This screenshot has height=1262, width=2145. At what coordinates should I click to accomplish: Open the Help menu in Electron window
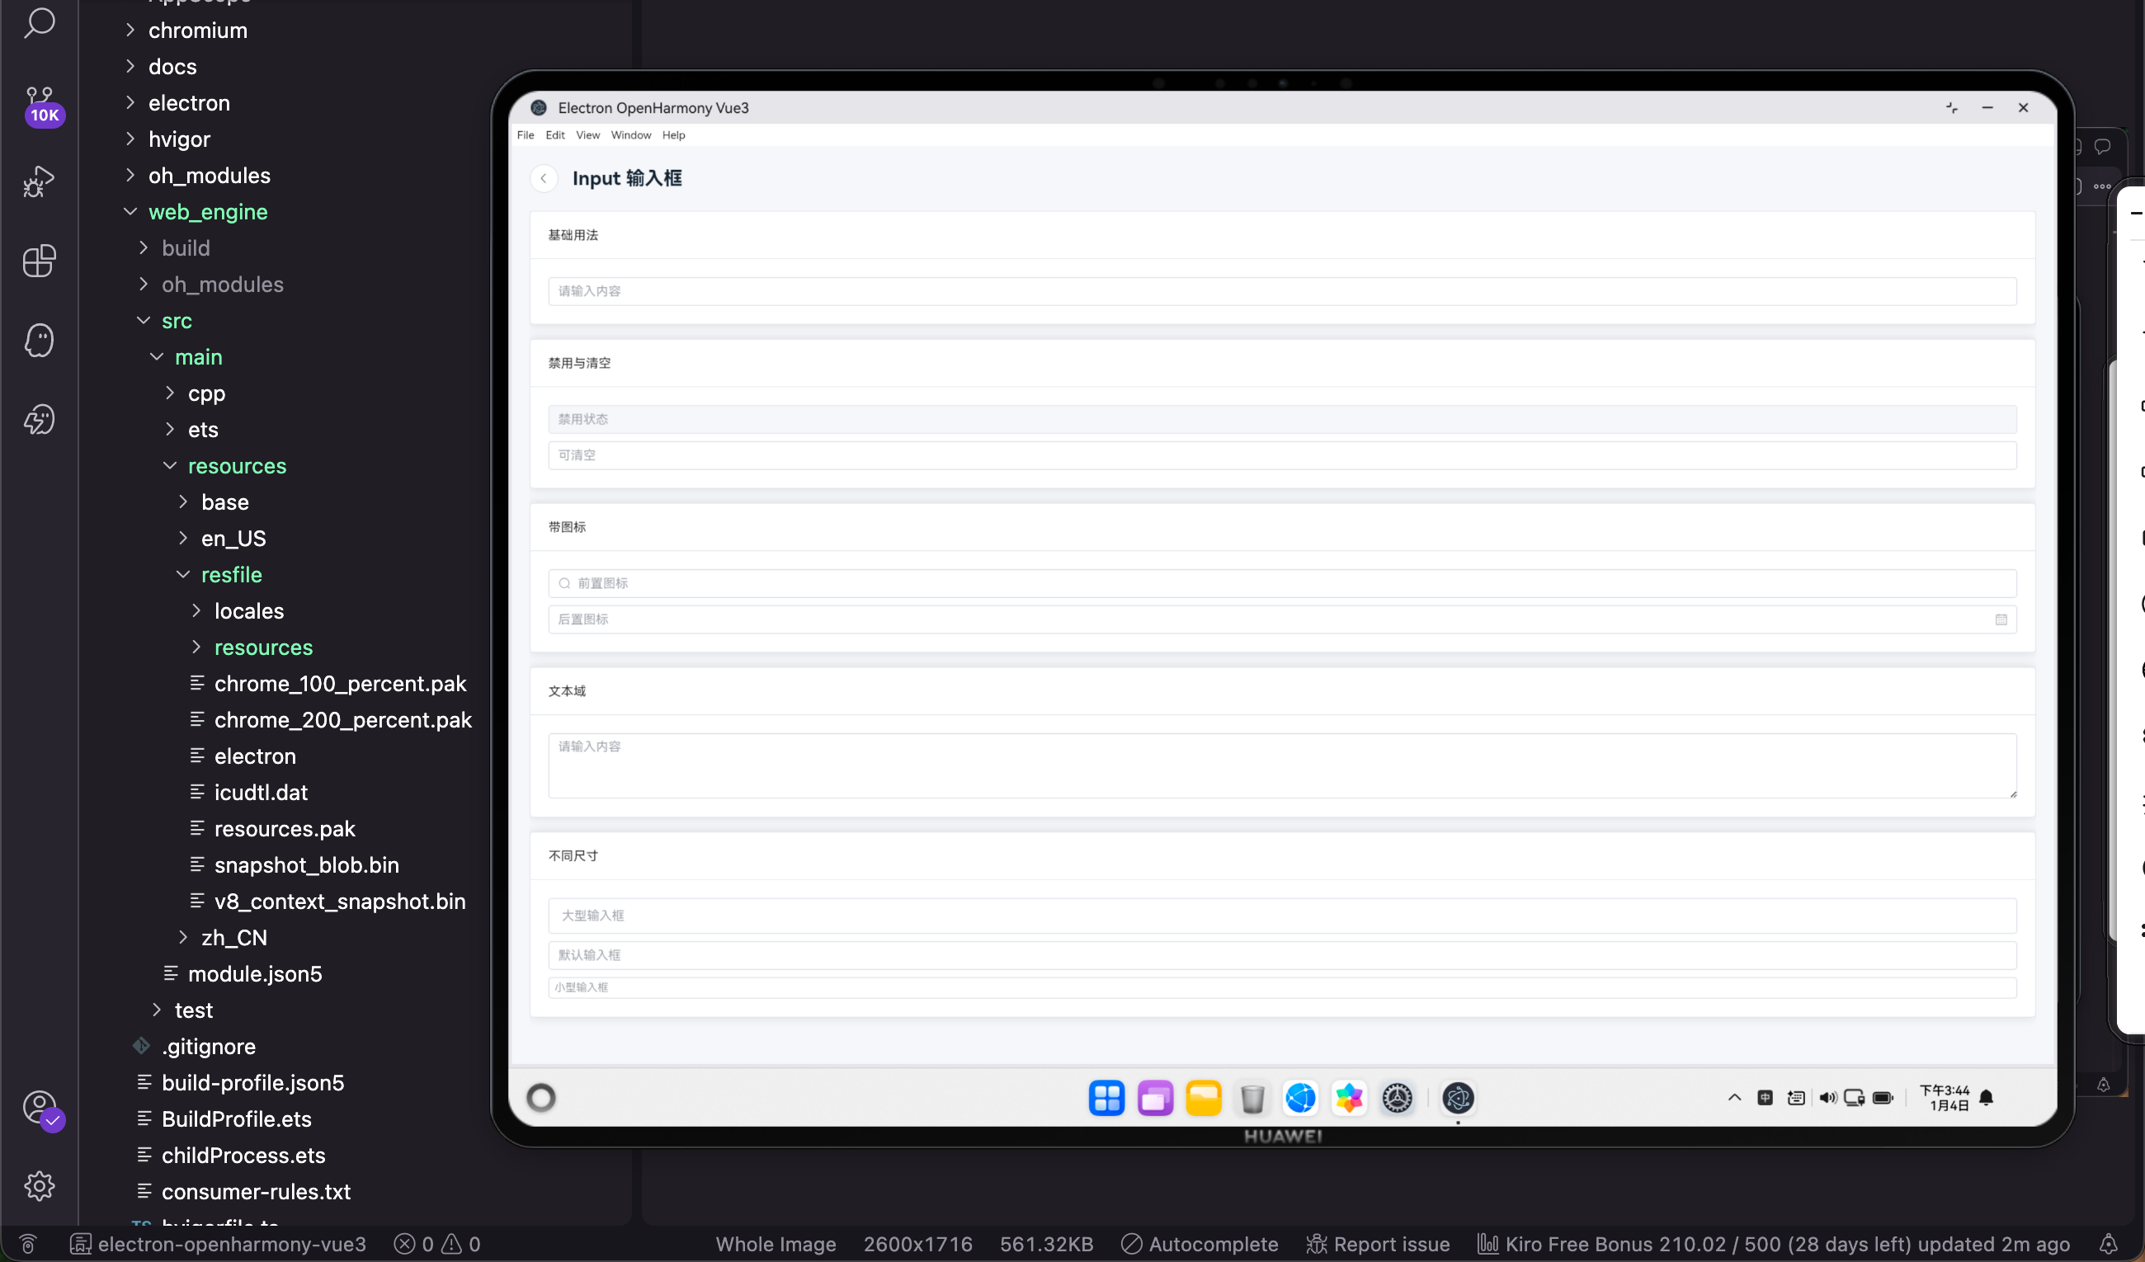click(673, 135)
